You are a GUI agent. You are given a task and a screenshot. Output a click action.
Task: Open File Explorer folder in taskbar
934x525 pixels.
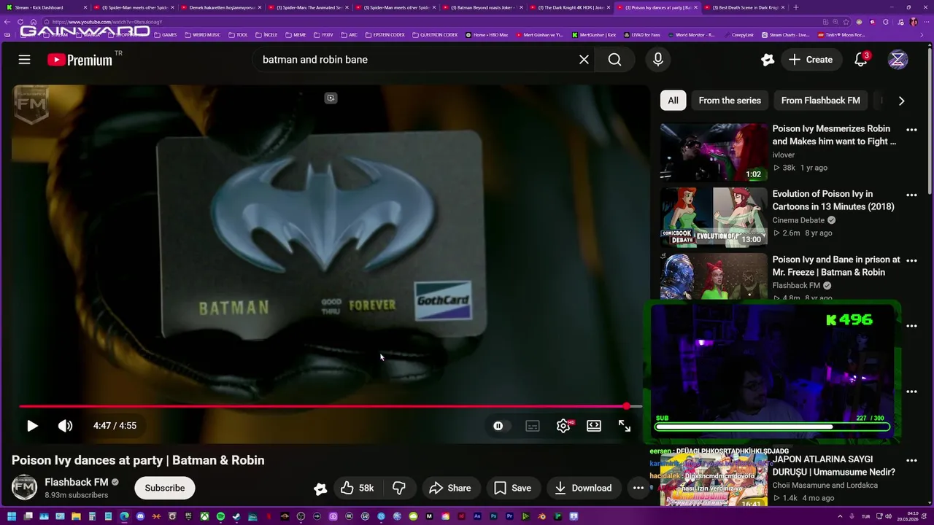tap(76, 516)
